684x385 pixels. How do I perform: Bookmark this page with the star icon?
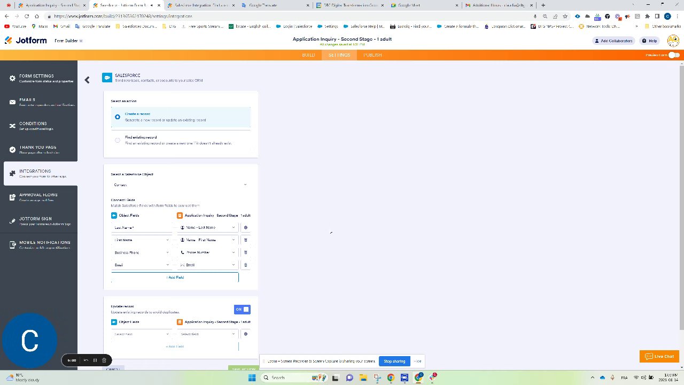click(565, 16)
